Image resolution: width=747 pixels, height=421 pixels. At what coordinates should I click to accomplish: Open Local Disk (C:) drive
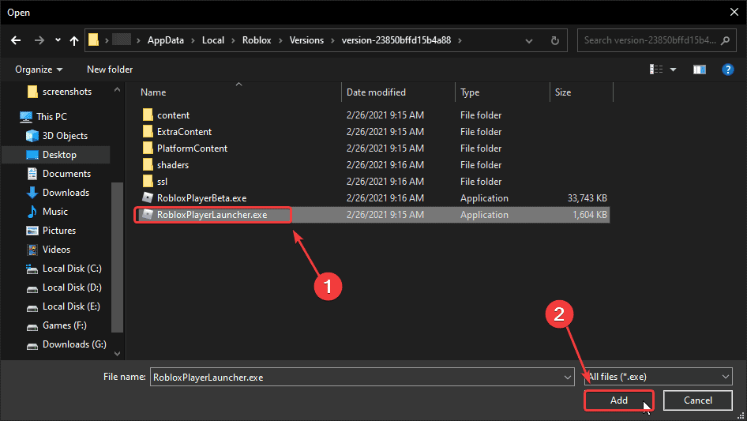pos(72,269)
